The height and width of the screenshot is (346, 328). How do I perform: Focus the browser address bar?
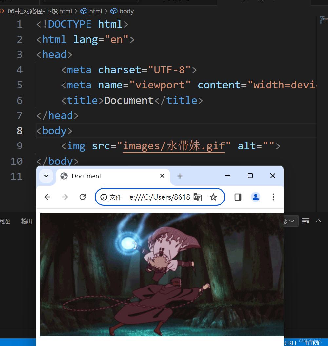(160, 197)
